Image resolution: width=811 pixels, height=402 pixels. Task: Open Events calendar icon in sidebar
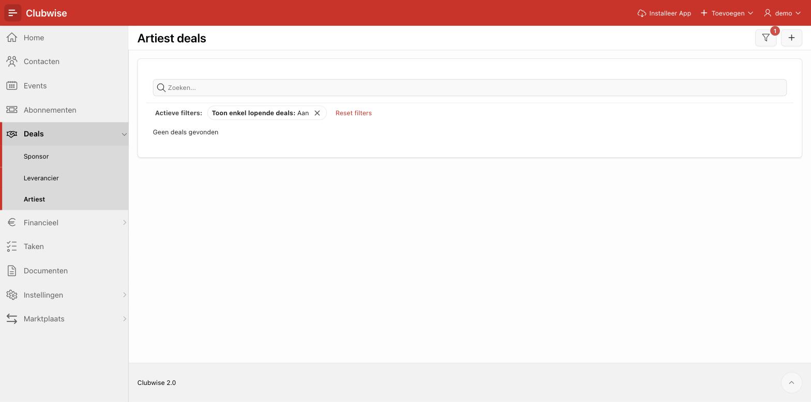pos(12,86)
